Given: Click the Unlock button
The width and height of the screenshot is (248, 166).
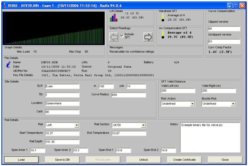Looking at the screenshot, I should click(144, 160).
